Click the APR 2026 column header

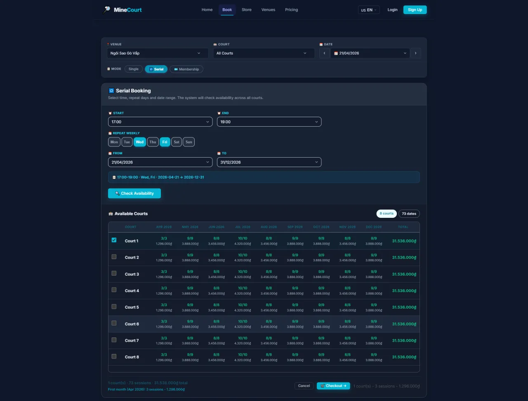point(164,227)
